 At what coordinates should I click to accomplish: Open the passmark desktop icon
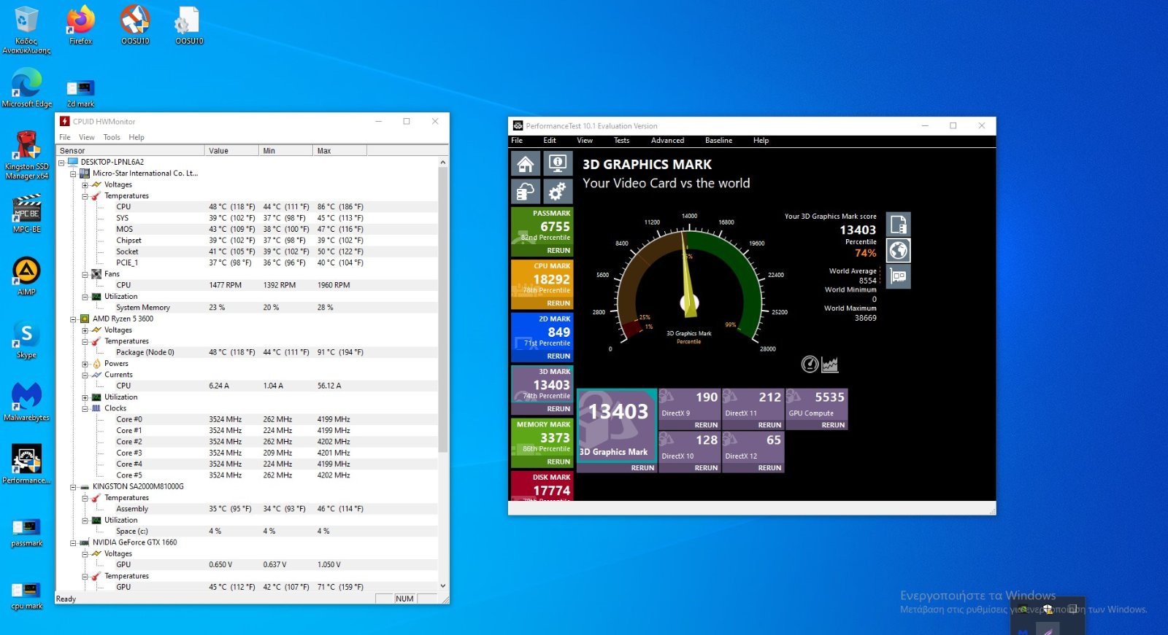coord(27,532)
